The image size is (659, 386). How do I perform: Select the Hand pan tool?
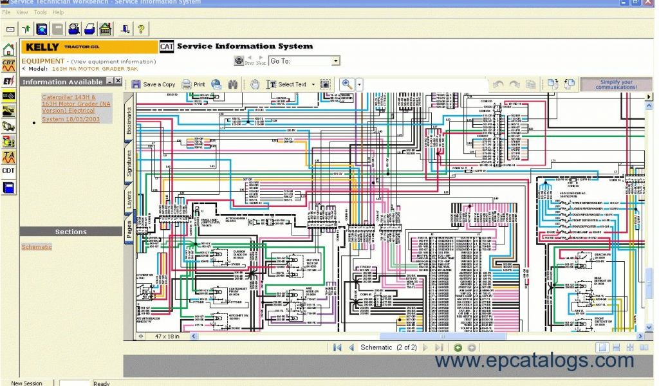(x=255, y=84)
